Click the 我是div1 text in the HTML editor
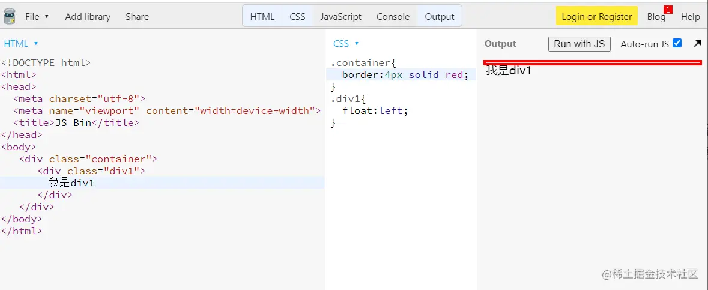The image size is (708, 290). pyautogui.click(x=71, y=183)
